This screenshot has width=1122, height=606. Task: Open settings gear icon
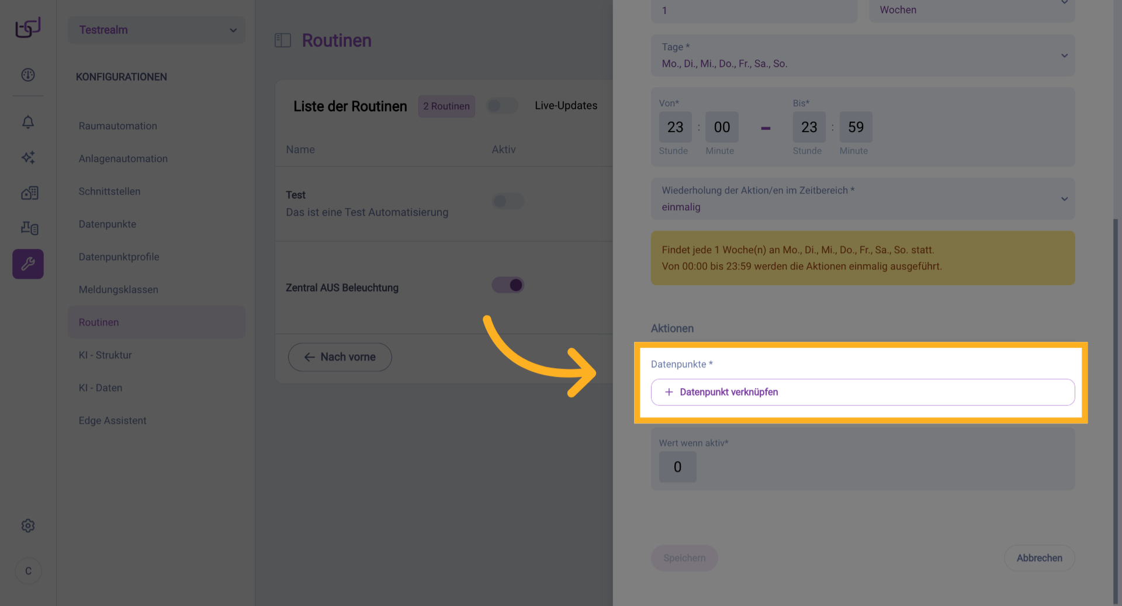[x=28, y=526]
